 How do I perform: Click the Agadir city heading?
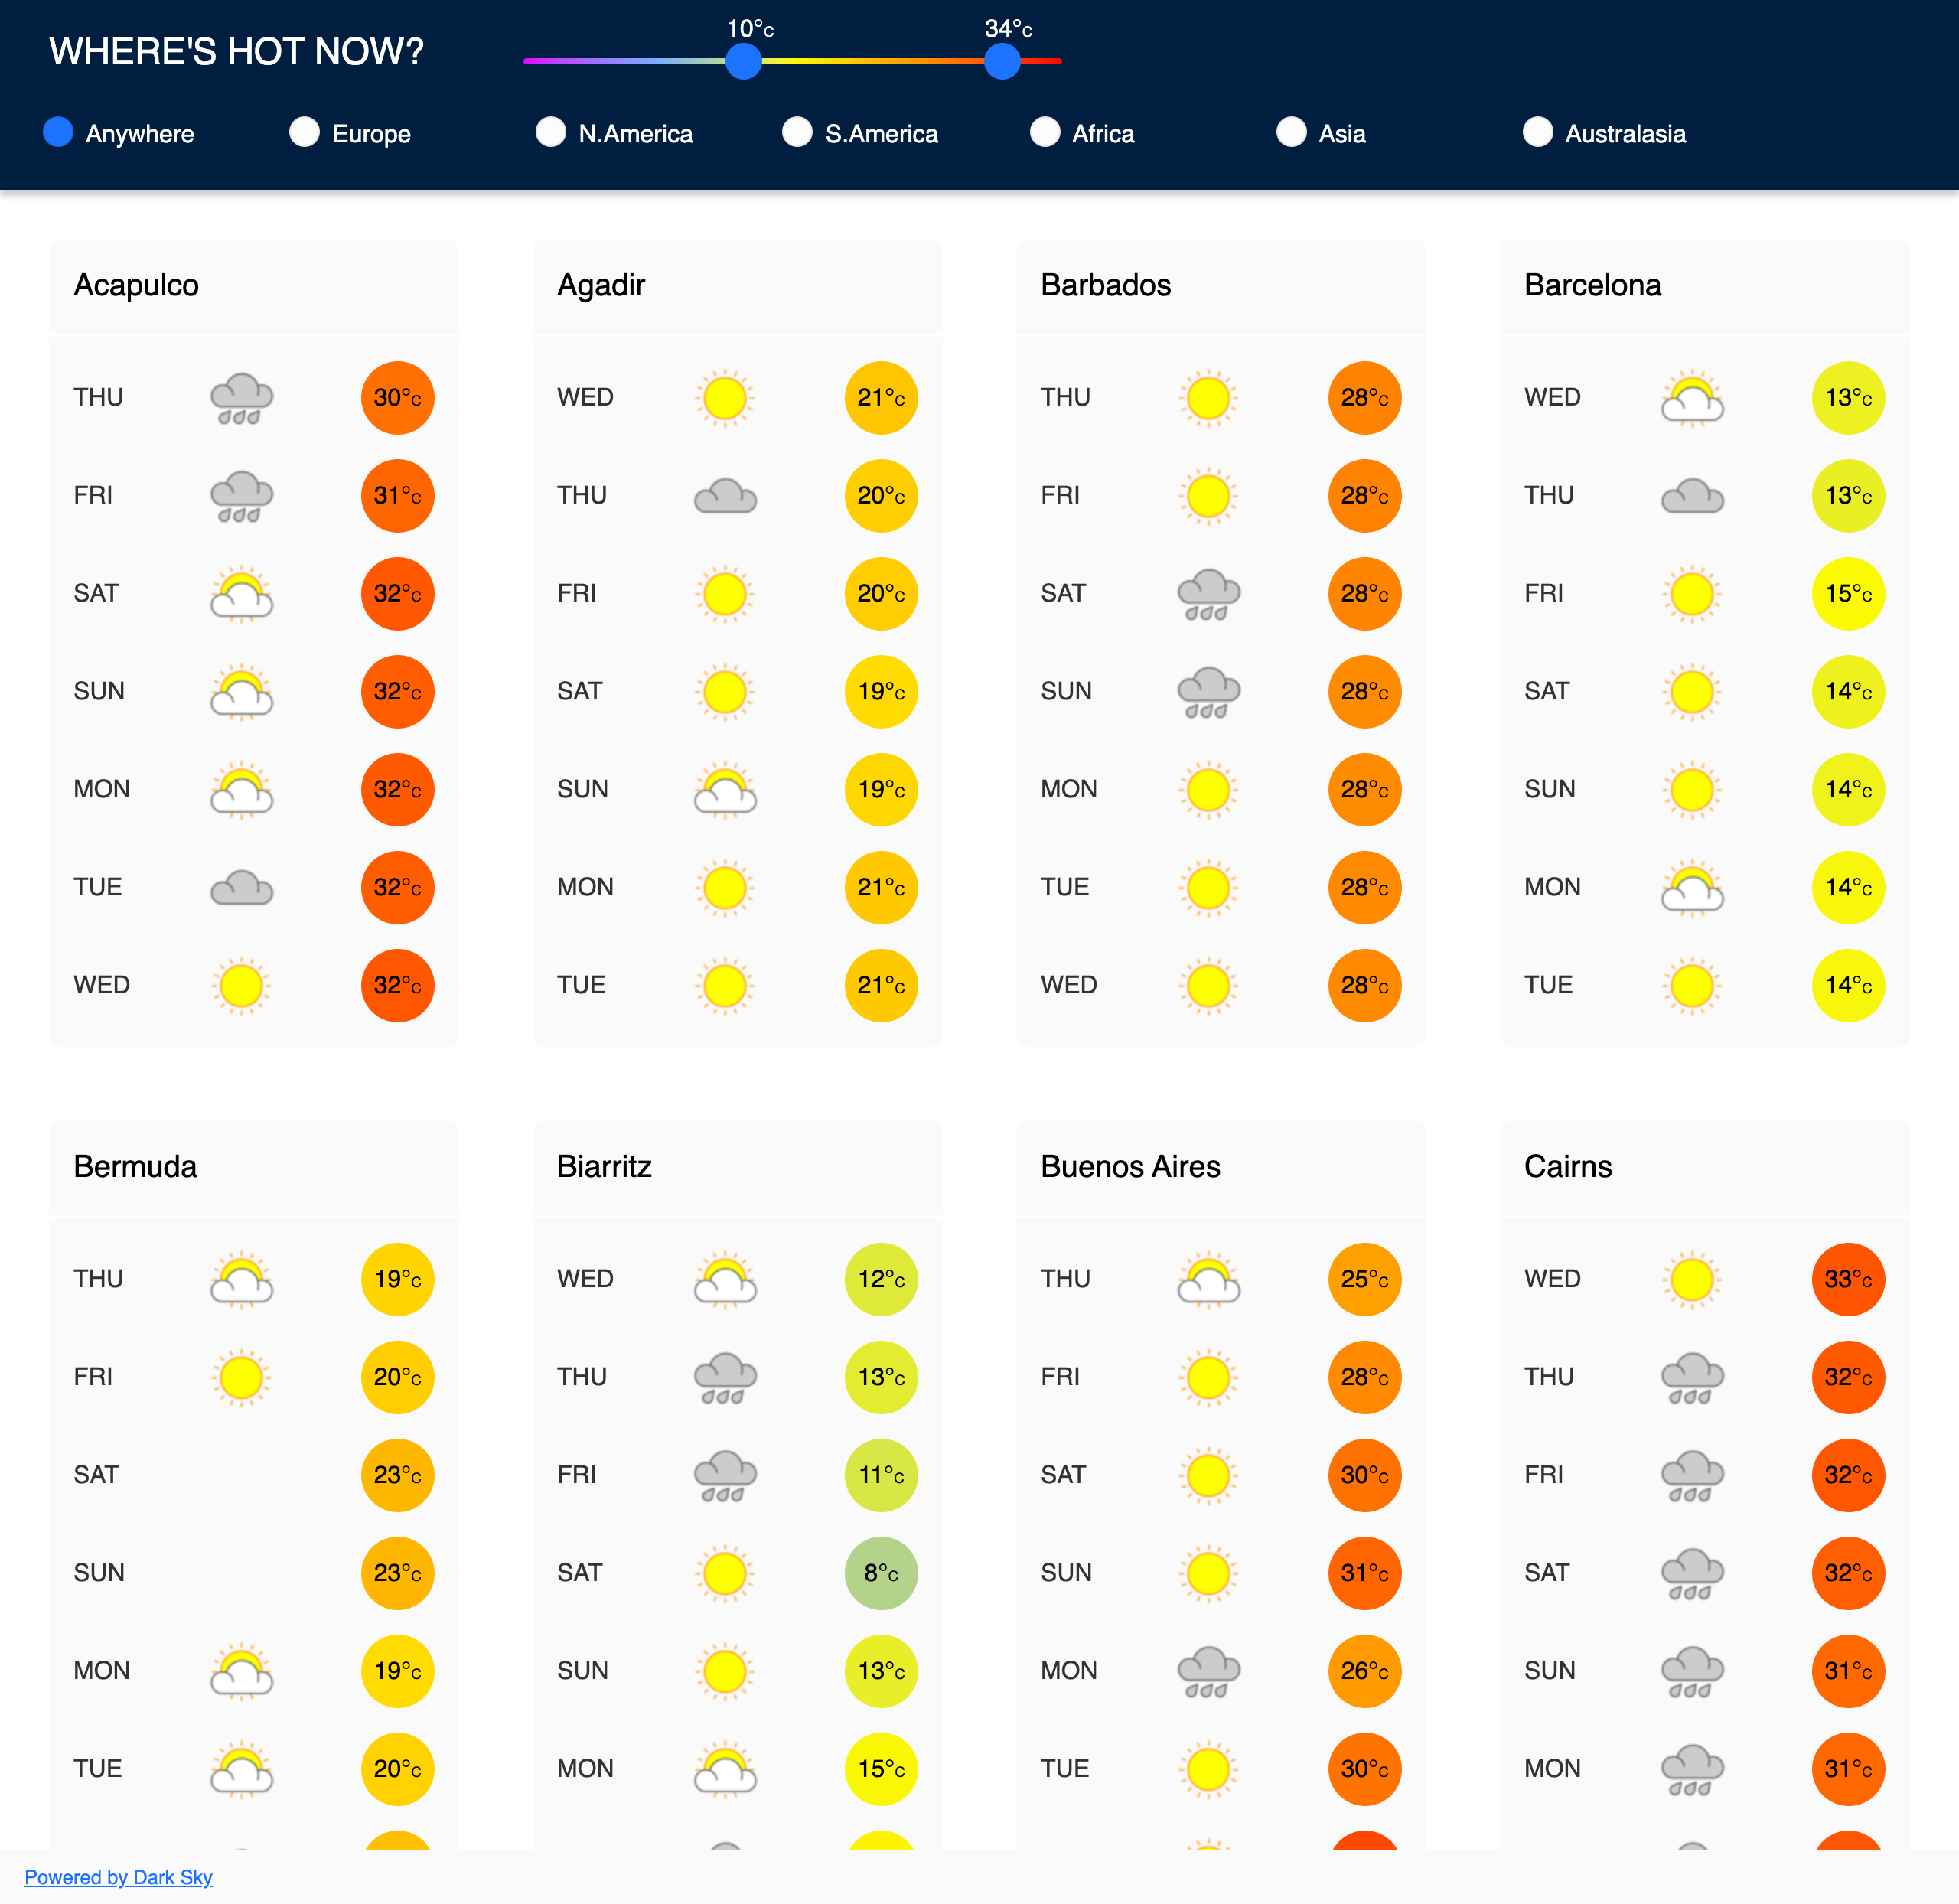point(601,285)
